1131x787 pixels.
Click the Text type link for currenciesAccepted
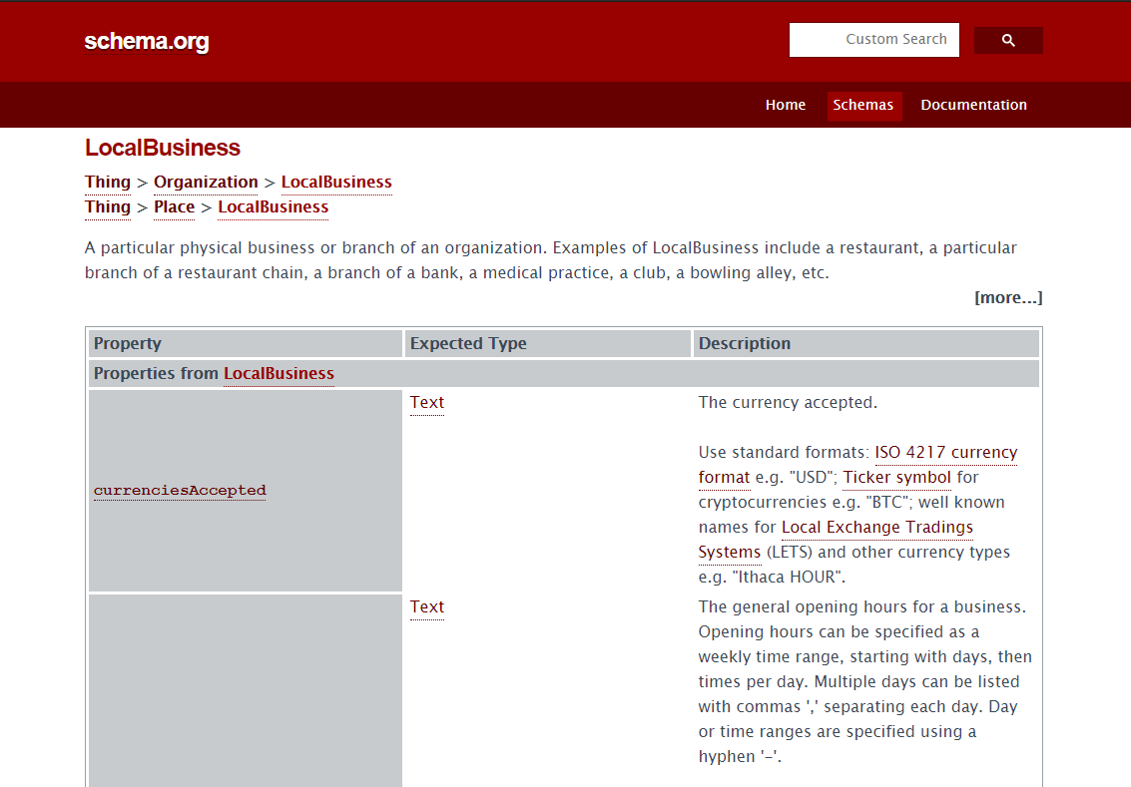(426, 402)
